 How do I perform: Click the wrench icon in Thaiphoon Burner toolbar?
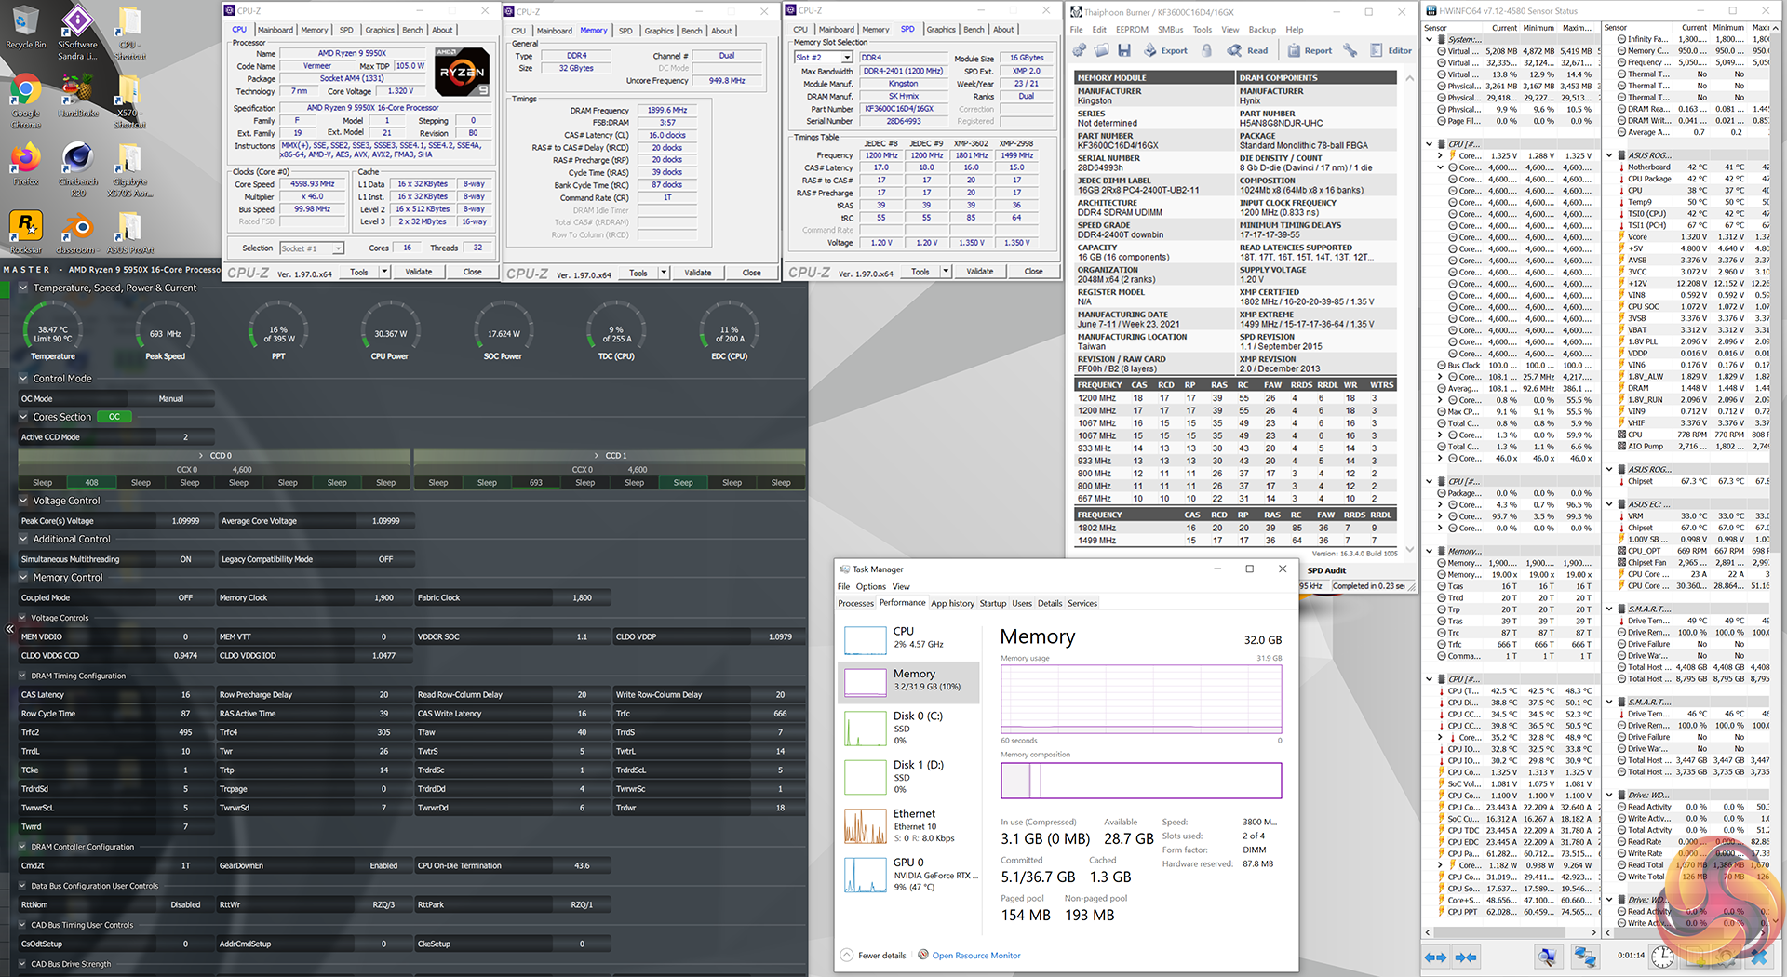pyautogui.click(x=1350, y=50)
